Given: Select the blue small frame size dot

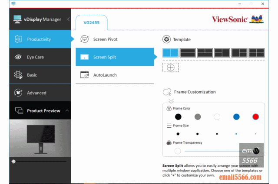Looking at the screenshot, I should click(x=236, y=134).
